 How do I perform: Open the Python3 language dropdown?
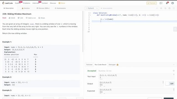point(92,8)
